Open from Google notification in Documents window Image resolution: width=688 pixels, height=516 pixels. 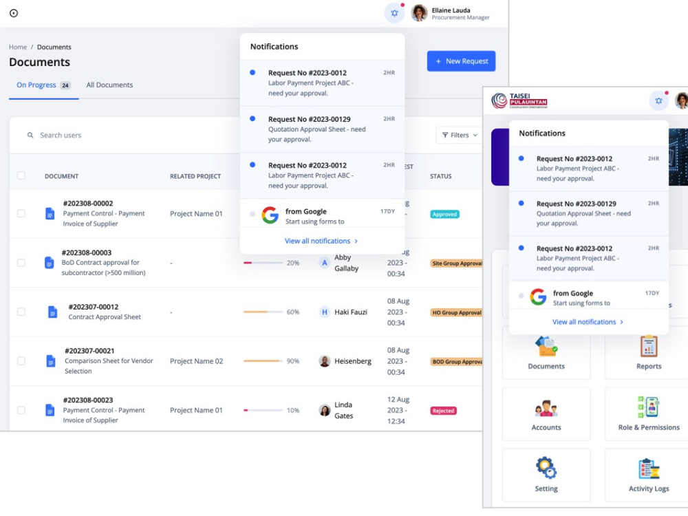tap(323, 214)
